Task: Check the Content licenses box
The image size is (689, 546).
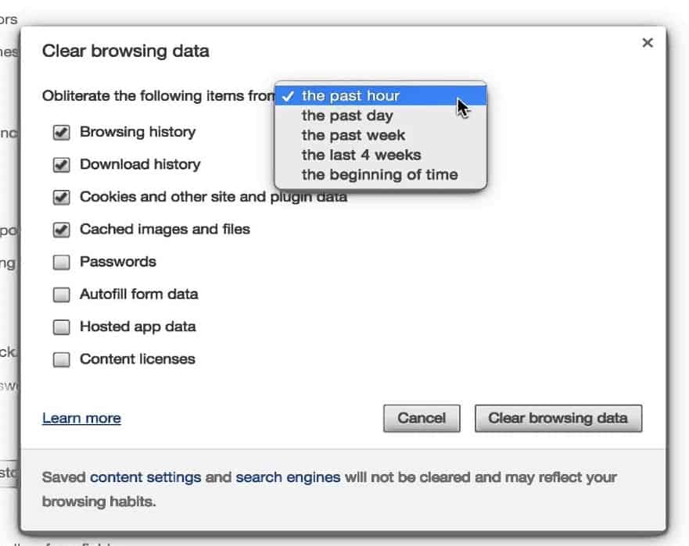Action: coord(61,360)
